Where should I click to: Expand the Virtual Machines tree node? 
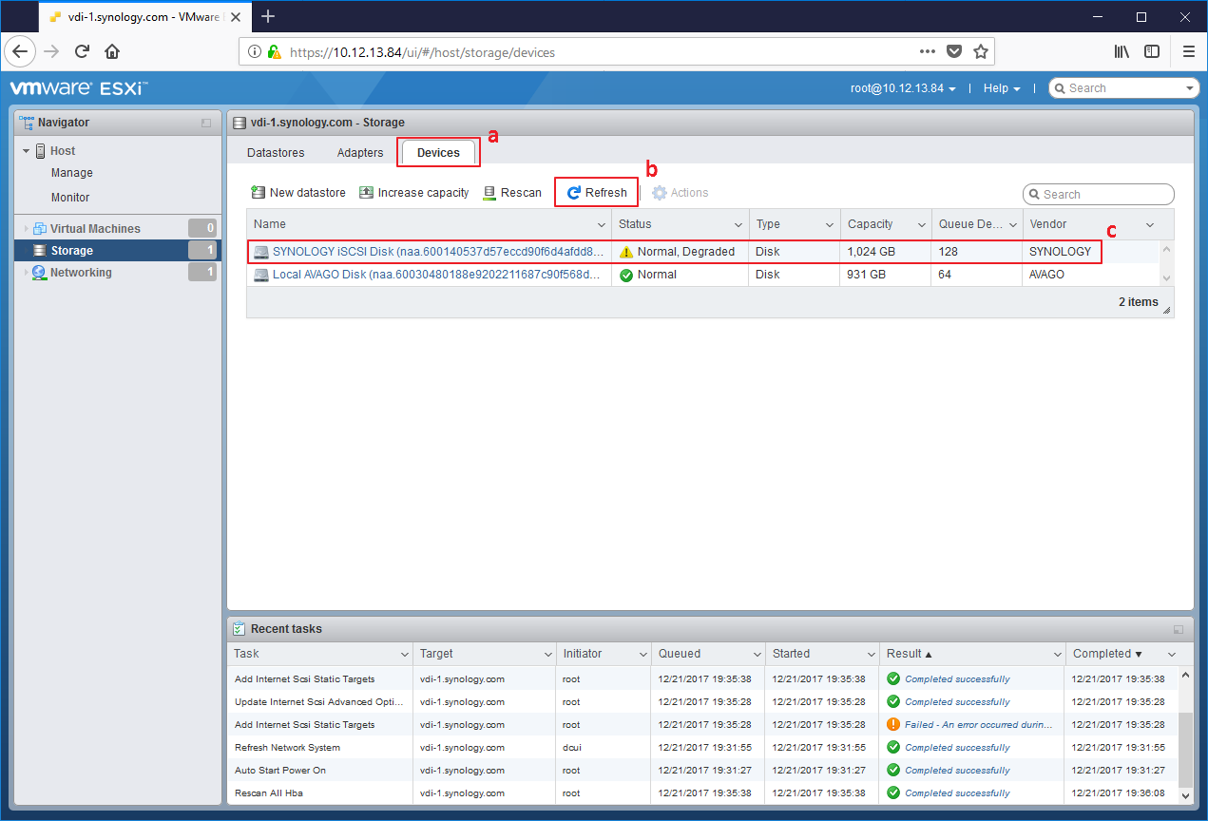[x=26, y=229]
